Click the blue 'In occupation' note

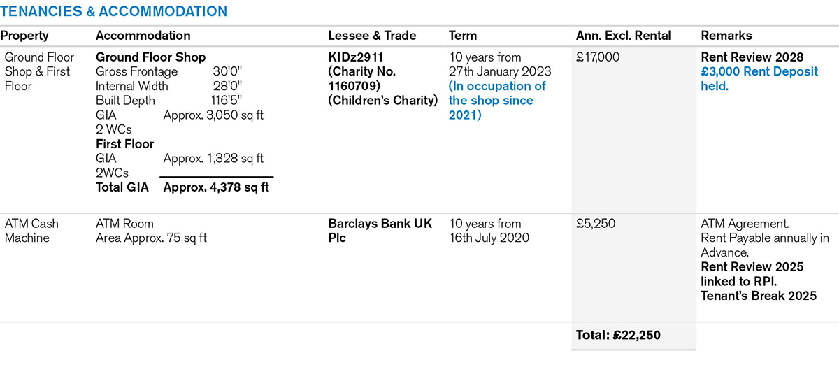tap(497, 101)
